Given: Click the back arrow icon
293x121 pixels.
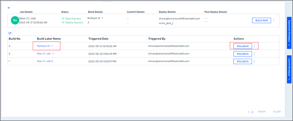Looking at the screenshot, I should (x=9, y=7).
